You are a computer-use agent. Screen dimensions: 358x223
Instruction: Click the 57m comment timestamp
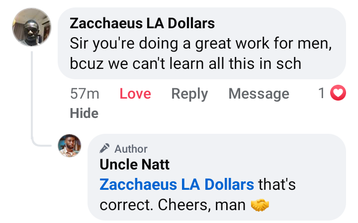(85, 94)
